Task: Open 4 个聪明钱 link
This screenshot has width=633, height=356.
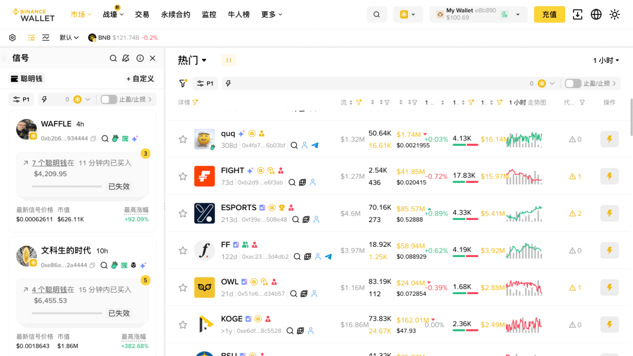Action: click(49, 289)
